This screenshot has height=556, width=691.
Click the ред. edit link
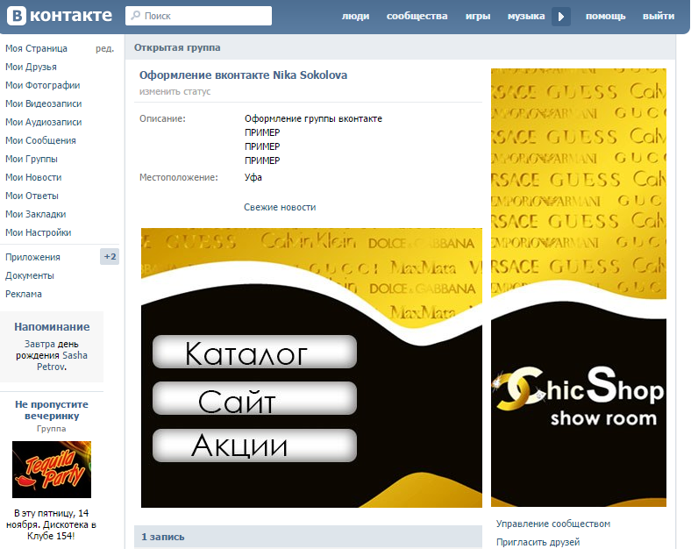pyautogui.click(x=105, y=48)
